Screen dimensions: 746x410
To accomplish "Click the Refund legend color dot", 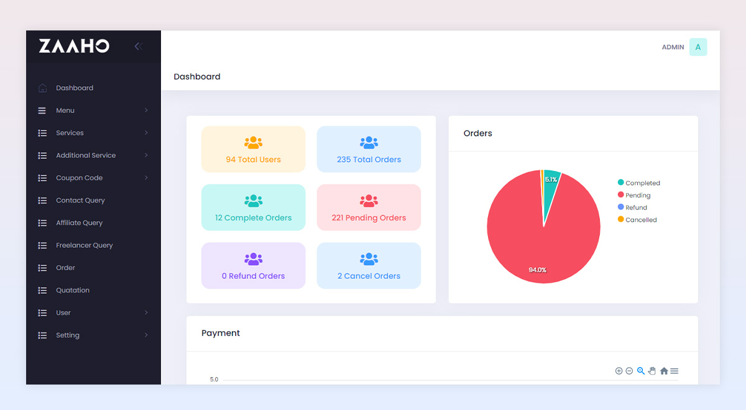I will (x=620, y=207).
